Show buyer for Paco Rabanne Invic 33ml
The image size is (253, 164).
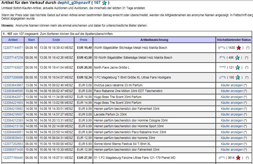pyautogui.click(x=232, y=132)
